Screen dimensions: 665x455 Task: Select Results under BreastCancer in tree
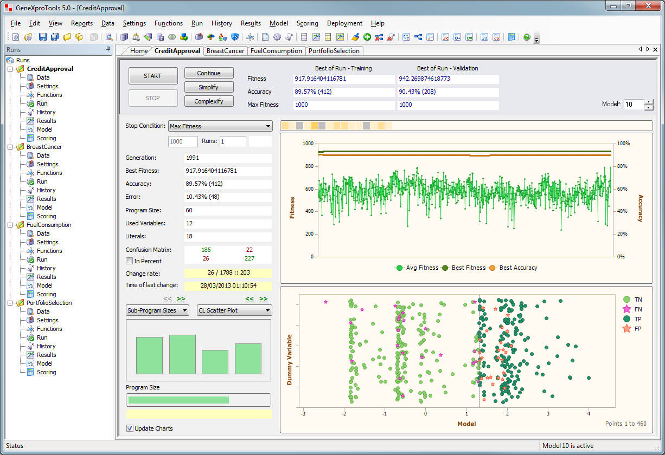pyautogui.click(x=46, y=199)
